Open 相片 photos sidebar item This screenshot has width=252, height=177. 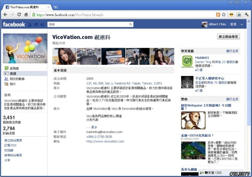tap(10, 84)
